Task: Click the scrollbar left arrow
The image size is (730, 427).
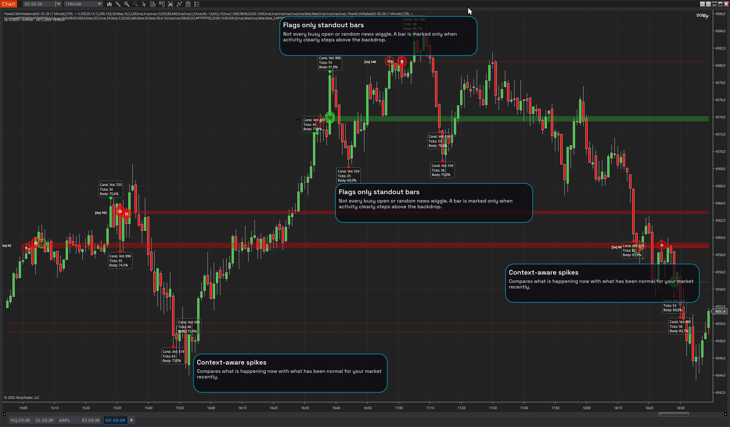Action: pos(4,414)
